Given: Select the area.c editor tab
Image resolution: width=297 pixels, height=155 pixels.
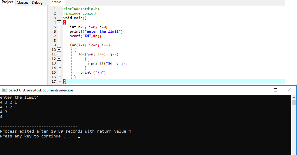Looking at the screenshot, I should click(56, 2).
